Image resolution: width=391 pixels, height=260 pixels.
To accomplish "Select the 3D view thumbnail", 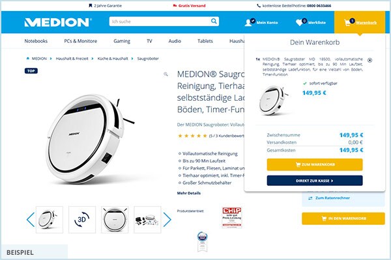I will point(82,220).
